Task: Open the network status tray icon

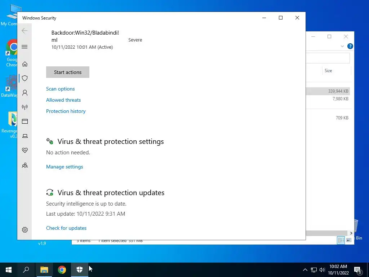Action: click(314, 270)
